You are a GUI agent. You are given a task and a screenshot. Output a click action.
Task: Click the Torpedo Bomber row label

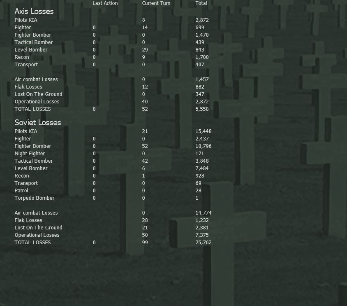[35, 198]
